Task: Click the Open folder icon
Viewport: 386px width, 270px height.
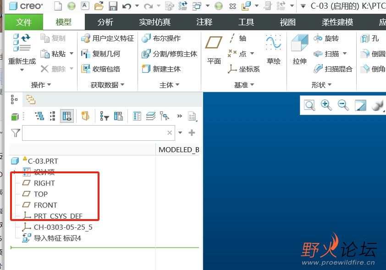Action: click(99, 6)
